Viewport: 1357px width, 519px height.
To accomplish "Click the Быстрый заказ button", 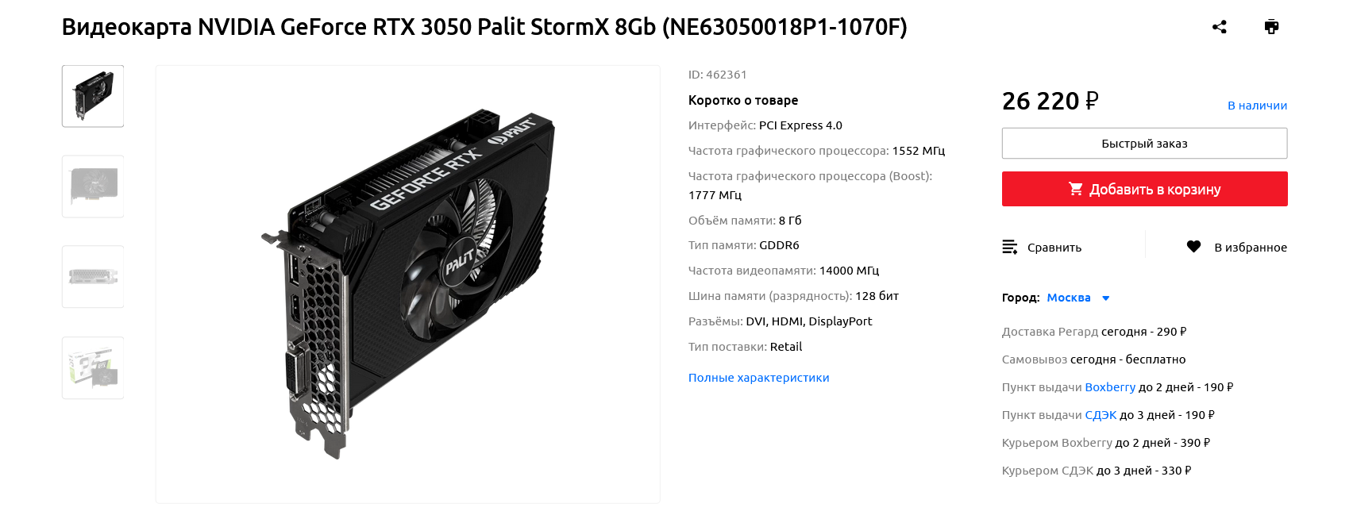I will (1144, 144).
